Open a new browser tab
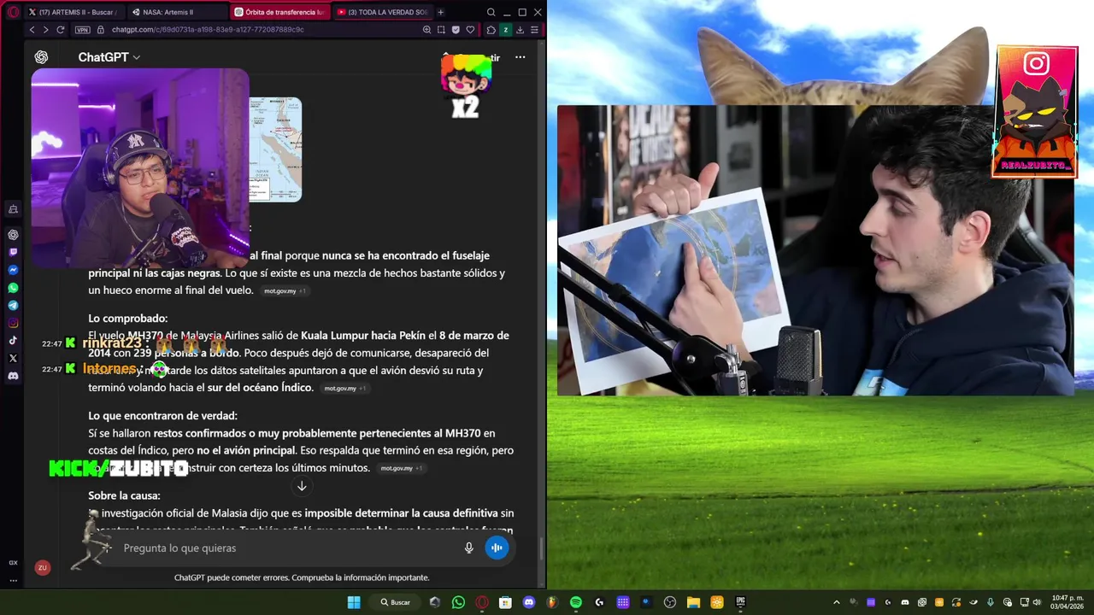 click(x=441, y=12)
